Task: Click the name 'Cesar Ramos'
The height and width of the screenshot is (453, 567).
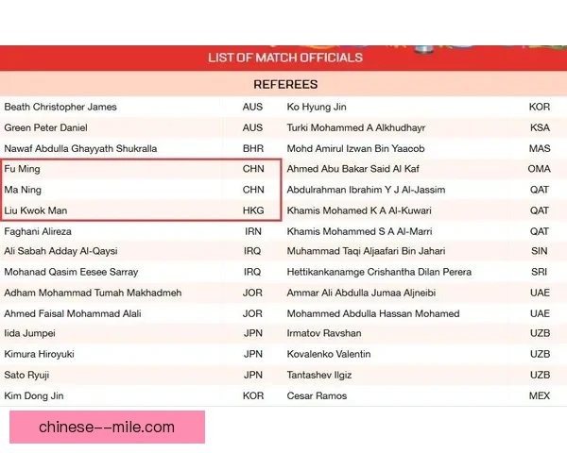Action: pyautogui.click(x=317, y=396)
